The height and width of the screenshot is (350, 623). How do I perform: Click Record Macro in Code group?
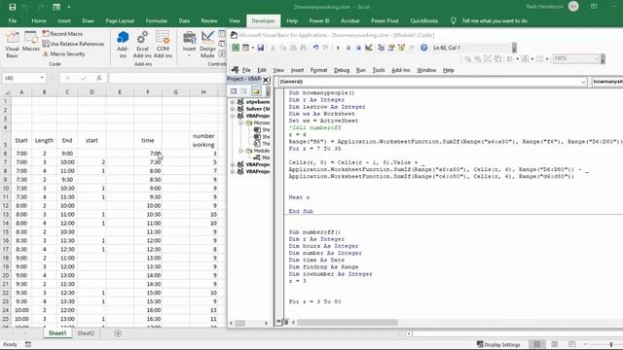click(x=62, y=34)
